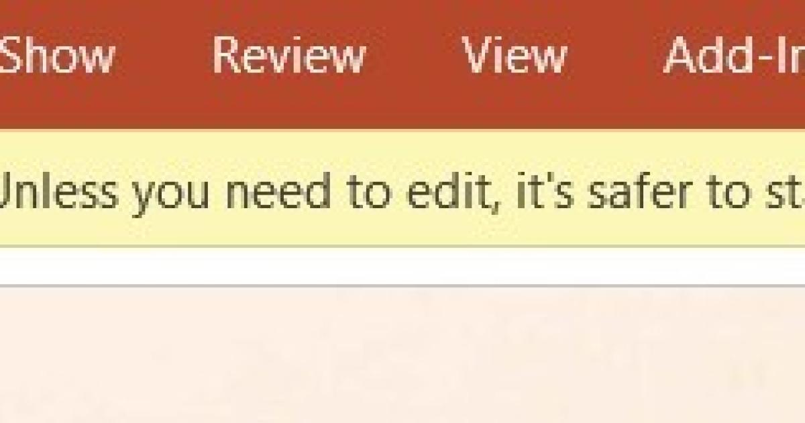Click the slide canvas area below
The width and height of the screenshot is (805, 423).
(402, 356)
